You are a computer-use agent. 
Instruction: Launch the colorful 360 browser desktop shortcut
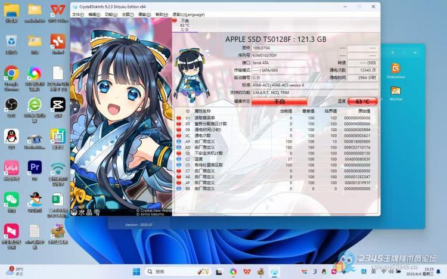[x=35, y=78]
